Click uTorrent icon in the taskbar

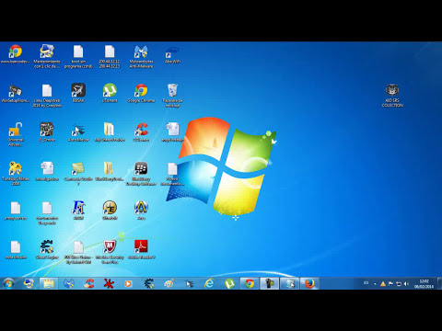tap(229, 283)
